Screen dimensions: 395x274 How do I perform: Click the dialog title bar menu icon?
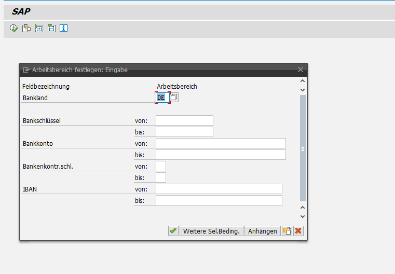26,70
